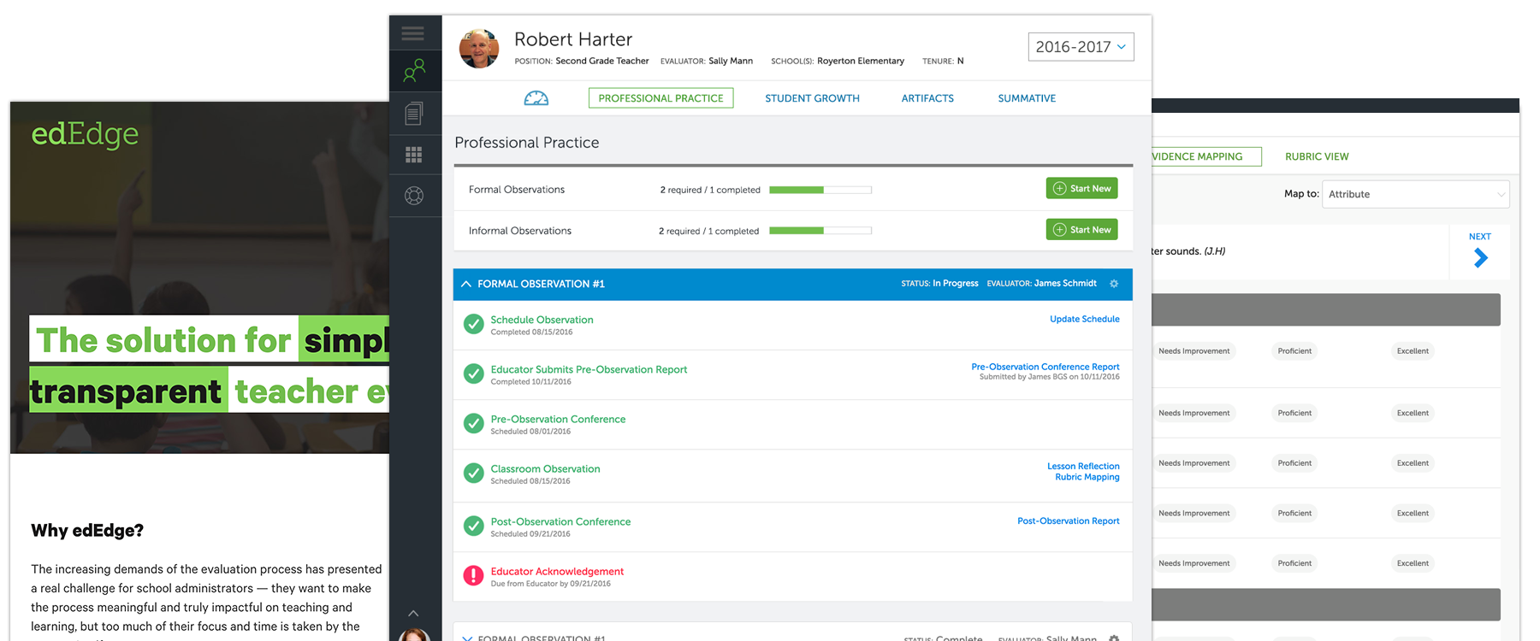Viewport: 1540px width, 641px height.
Task: Click the sidebar collapse up-chevron
Action: click(x=413, y=614)
